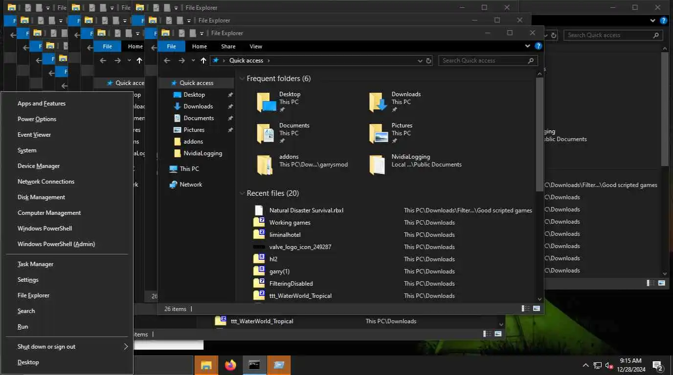Click the muted volume tray icon
The width and height of the screenshot is (673, 375).
609,365
